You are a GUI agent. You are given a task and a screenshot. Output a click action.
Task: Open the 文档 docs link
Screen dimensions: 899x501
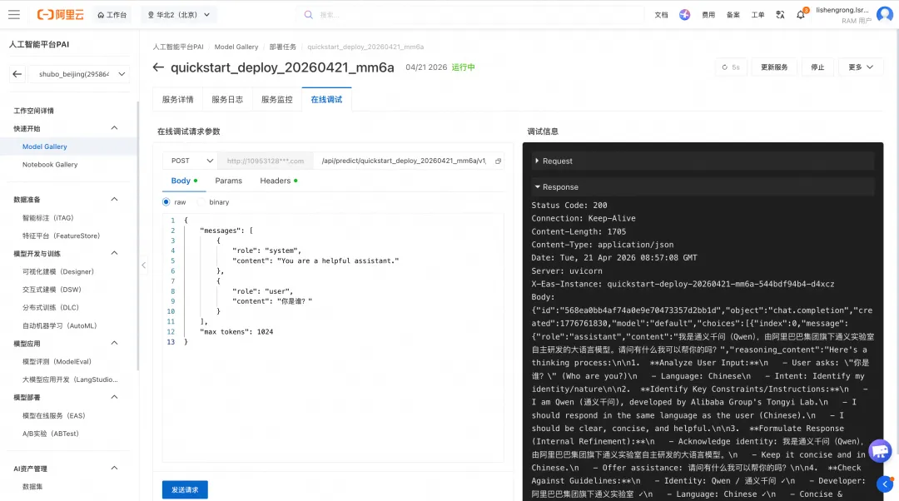661,15
